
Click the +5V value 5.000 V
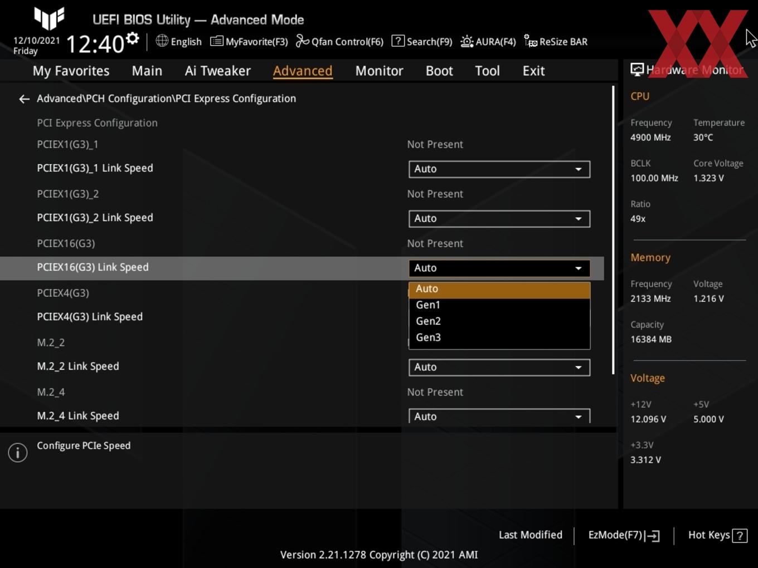[x=708, y=419]
